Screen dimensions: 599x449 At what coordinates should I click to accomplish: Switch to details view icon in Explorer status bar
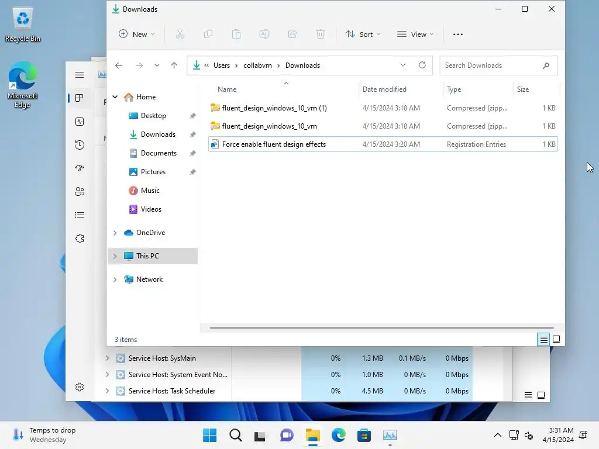[543, 339]
